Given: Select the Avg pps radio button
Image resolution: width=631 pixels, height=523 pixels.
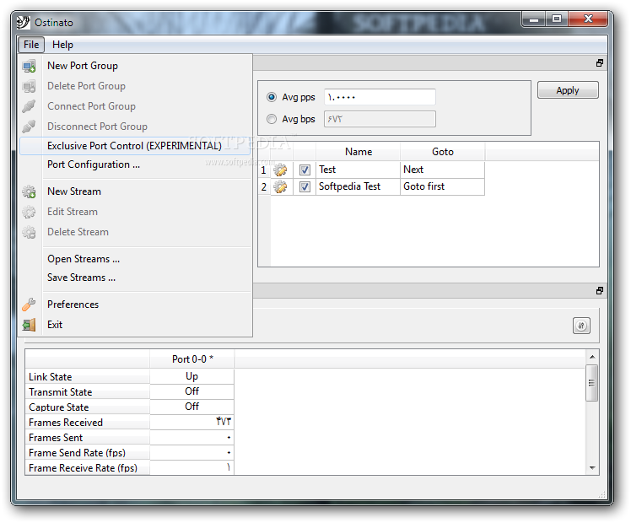Looking at the screenshot, I should [x=272, y=97].
